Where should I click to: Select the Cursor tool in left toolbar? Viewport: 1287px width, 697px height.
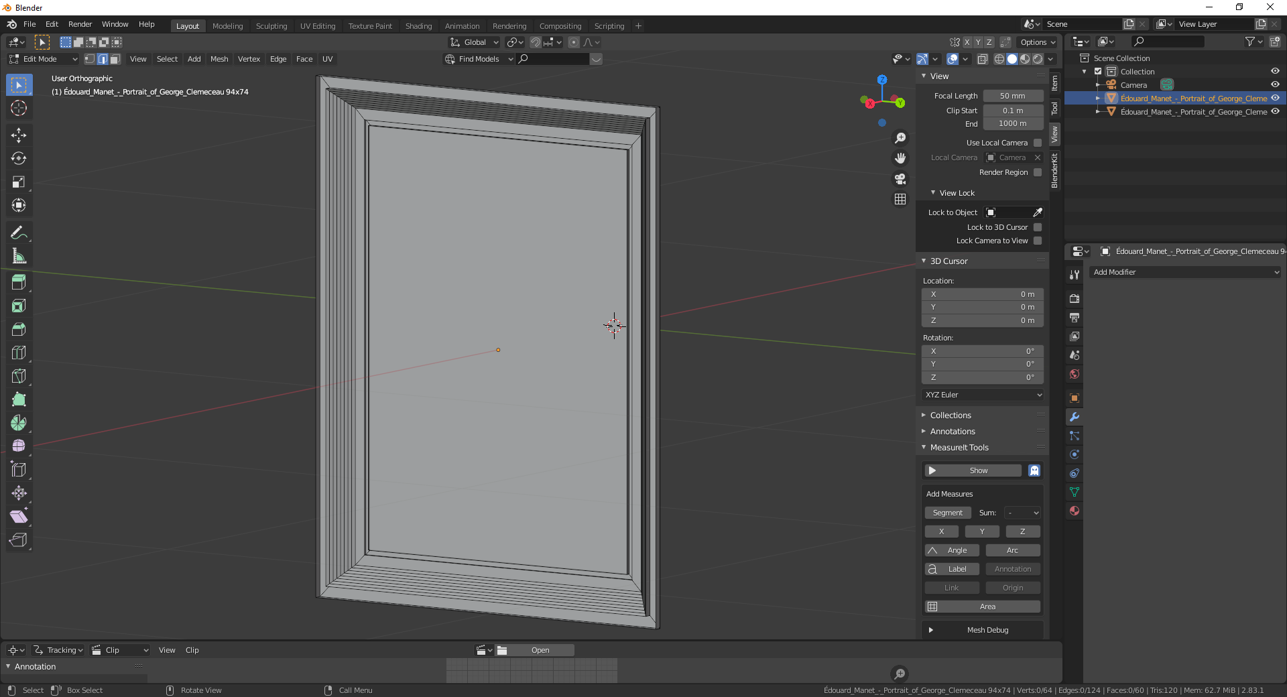tap(19, 108)
